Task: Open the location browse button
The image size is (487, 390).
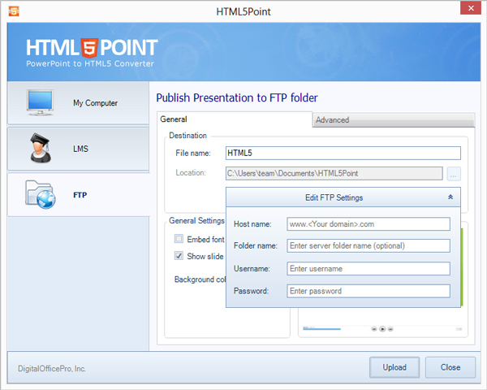Action: coord(454,173)
